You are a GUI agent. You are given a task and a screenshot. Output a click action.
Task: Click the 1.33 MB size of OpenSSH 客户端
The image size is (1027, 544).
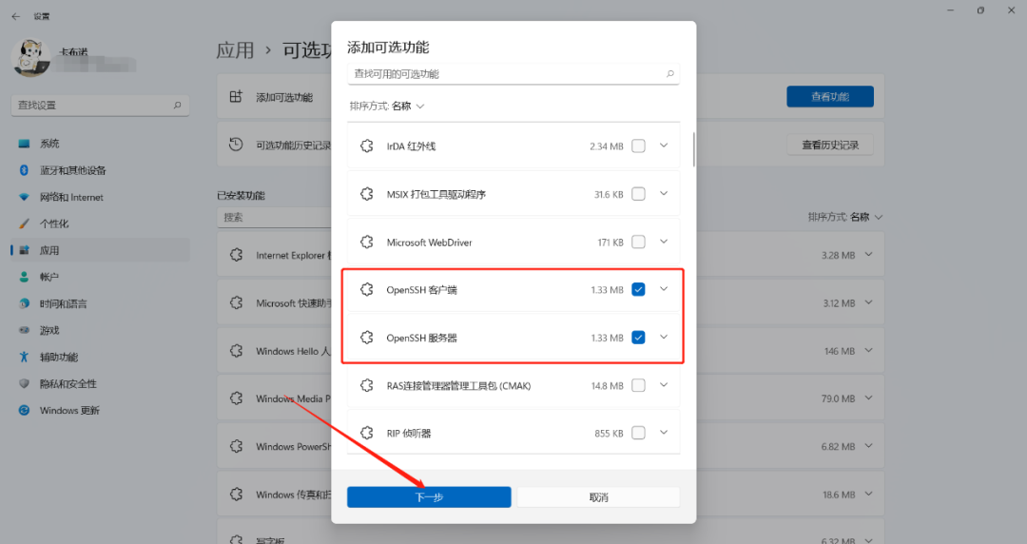pyautogui.click(x=607, y=290)
